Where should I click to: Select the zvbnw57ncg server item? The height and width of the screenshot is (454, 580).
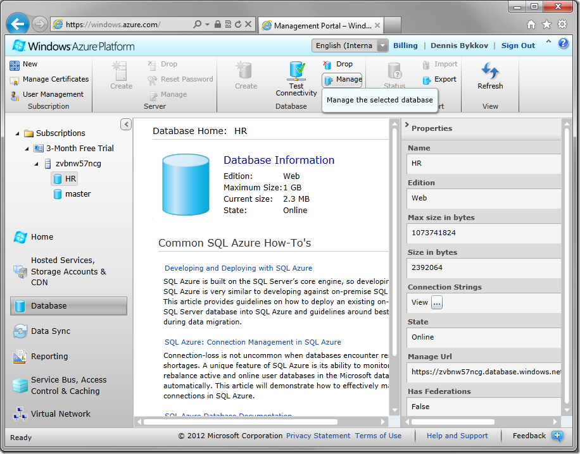click(73, 164)
